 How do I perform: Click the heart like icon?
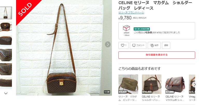123,45
